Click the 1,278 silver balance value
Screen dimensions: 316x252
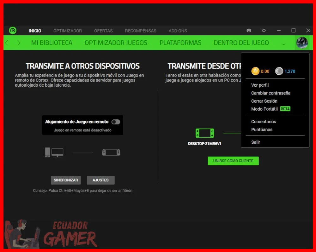(290, 71)
